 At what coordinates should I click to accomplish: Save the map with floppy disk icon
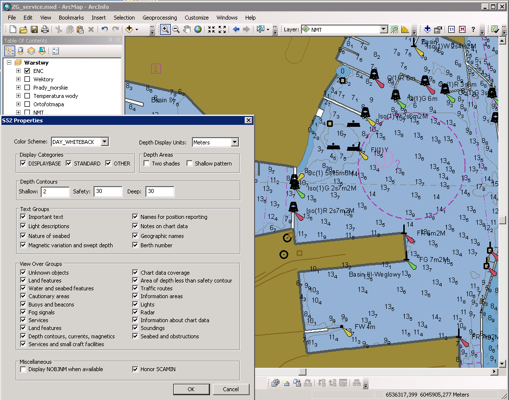(x=34, y=29)
